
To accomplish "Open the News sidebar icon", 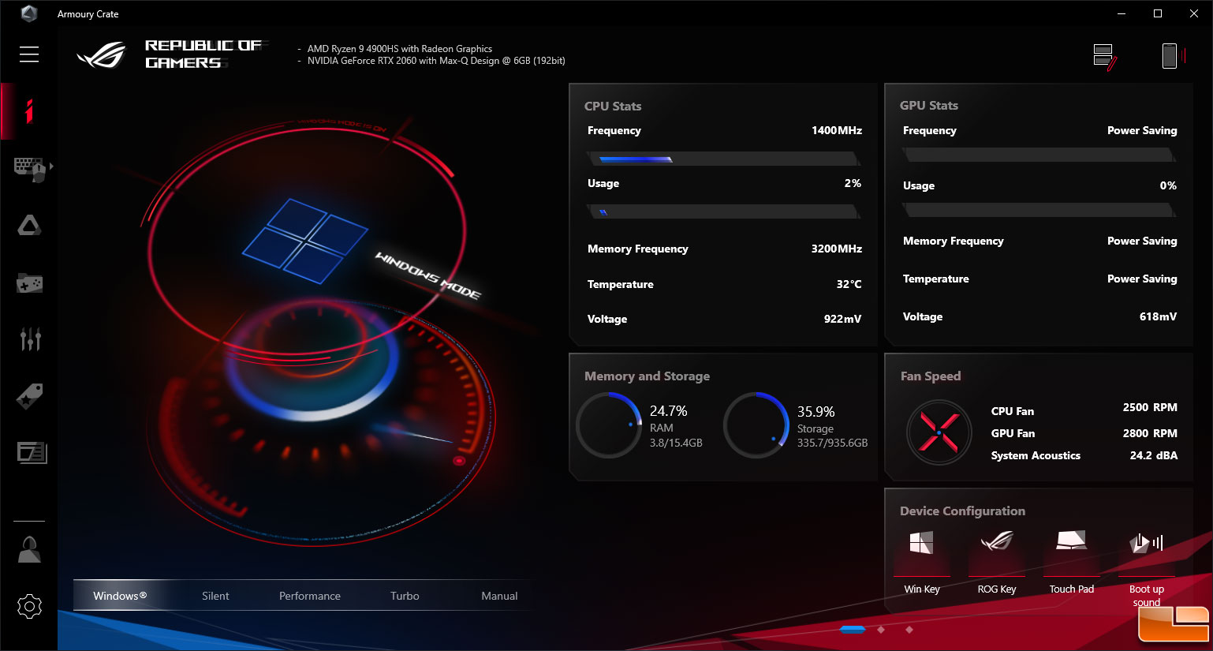I will [x=32, y=452].
